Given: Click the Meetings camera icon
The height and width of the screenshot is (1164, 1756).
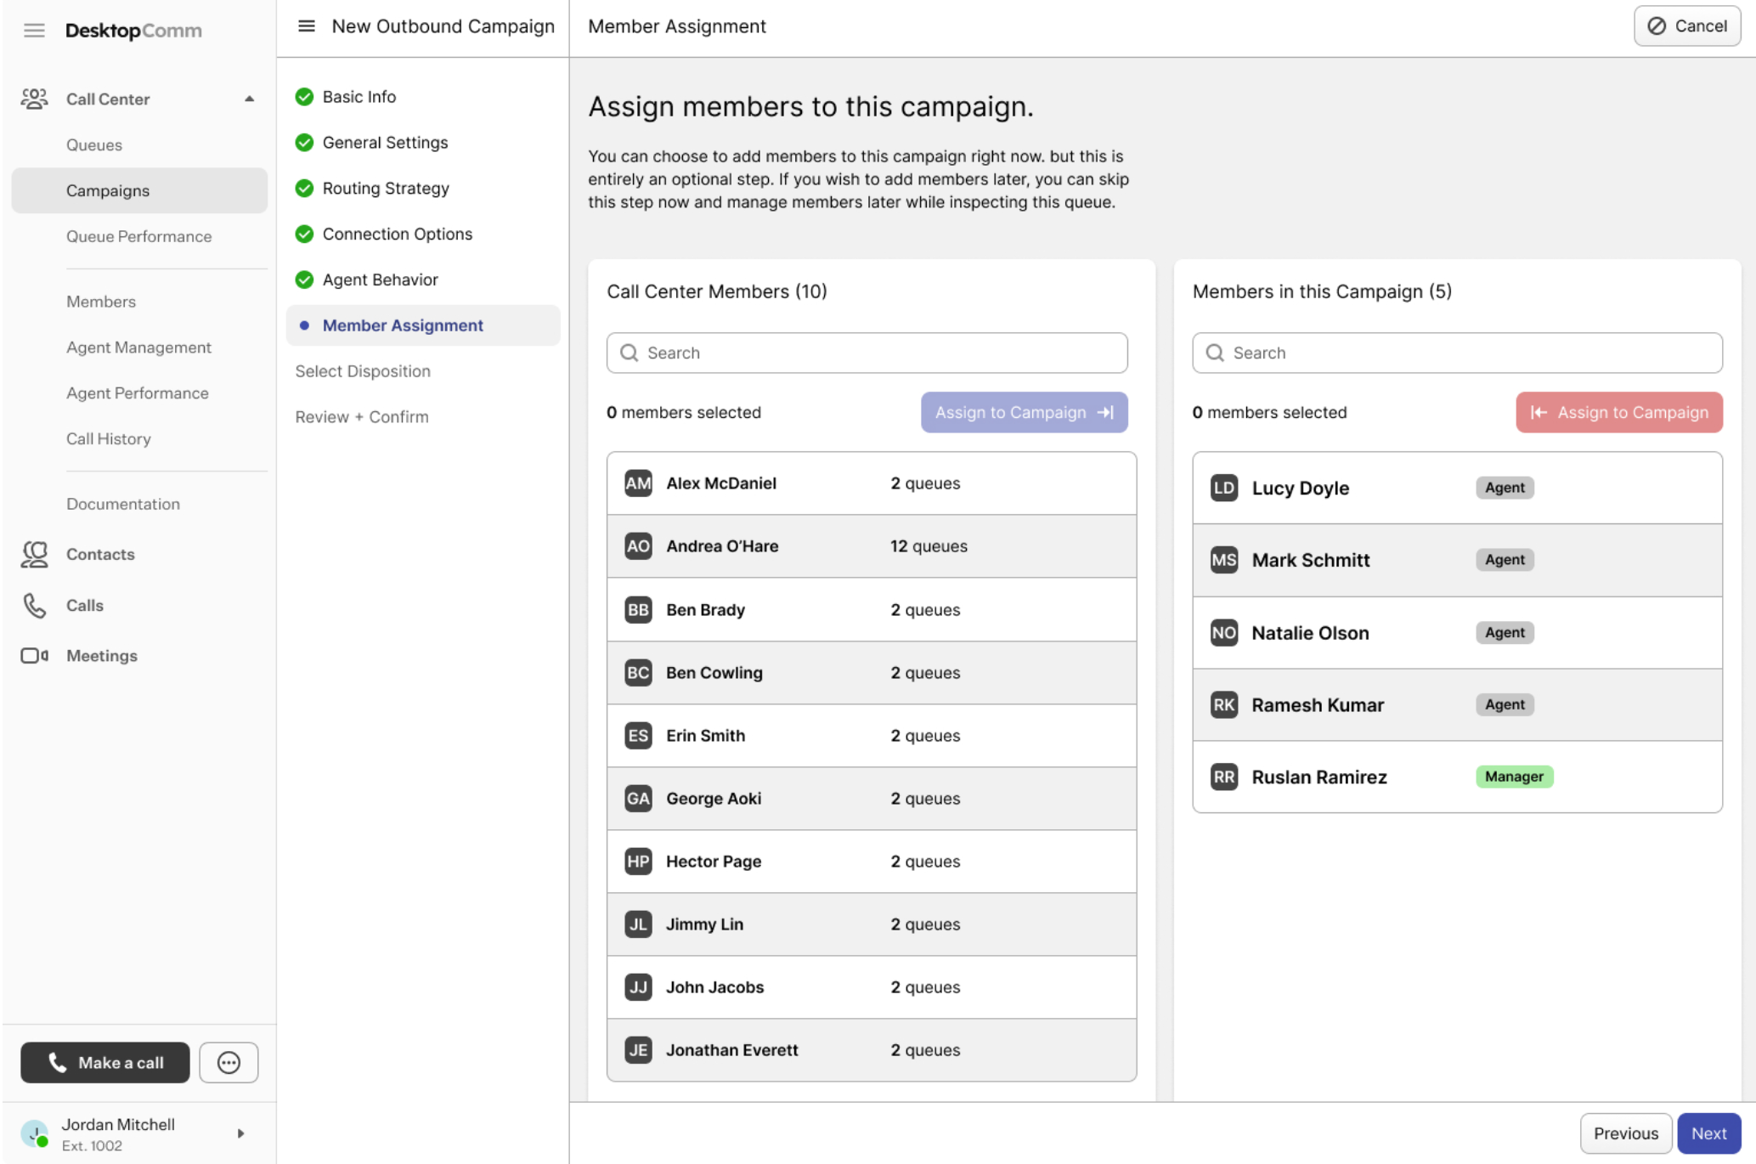Looking at the screenshot, I should (34, 655).
